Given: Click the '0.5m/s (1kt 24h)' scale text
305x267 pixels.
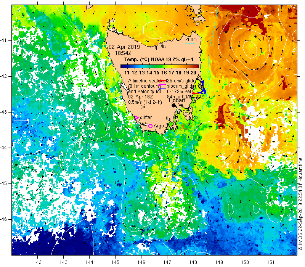Looking at the screenshot, I should 145,102.
